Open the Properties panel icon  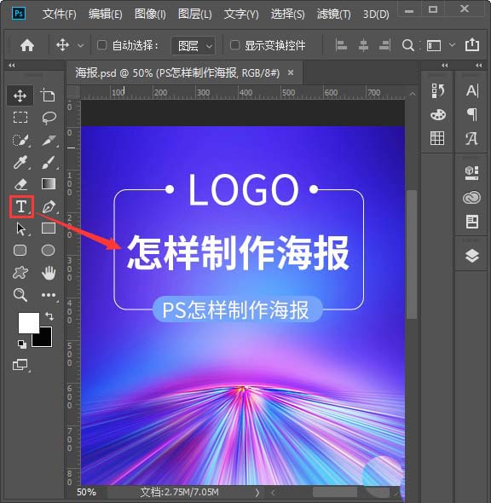click(472, 222)
